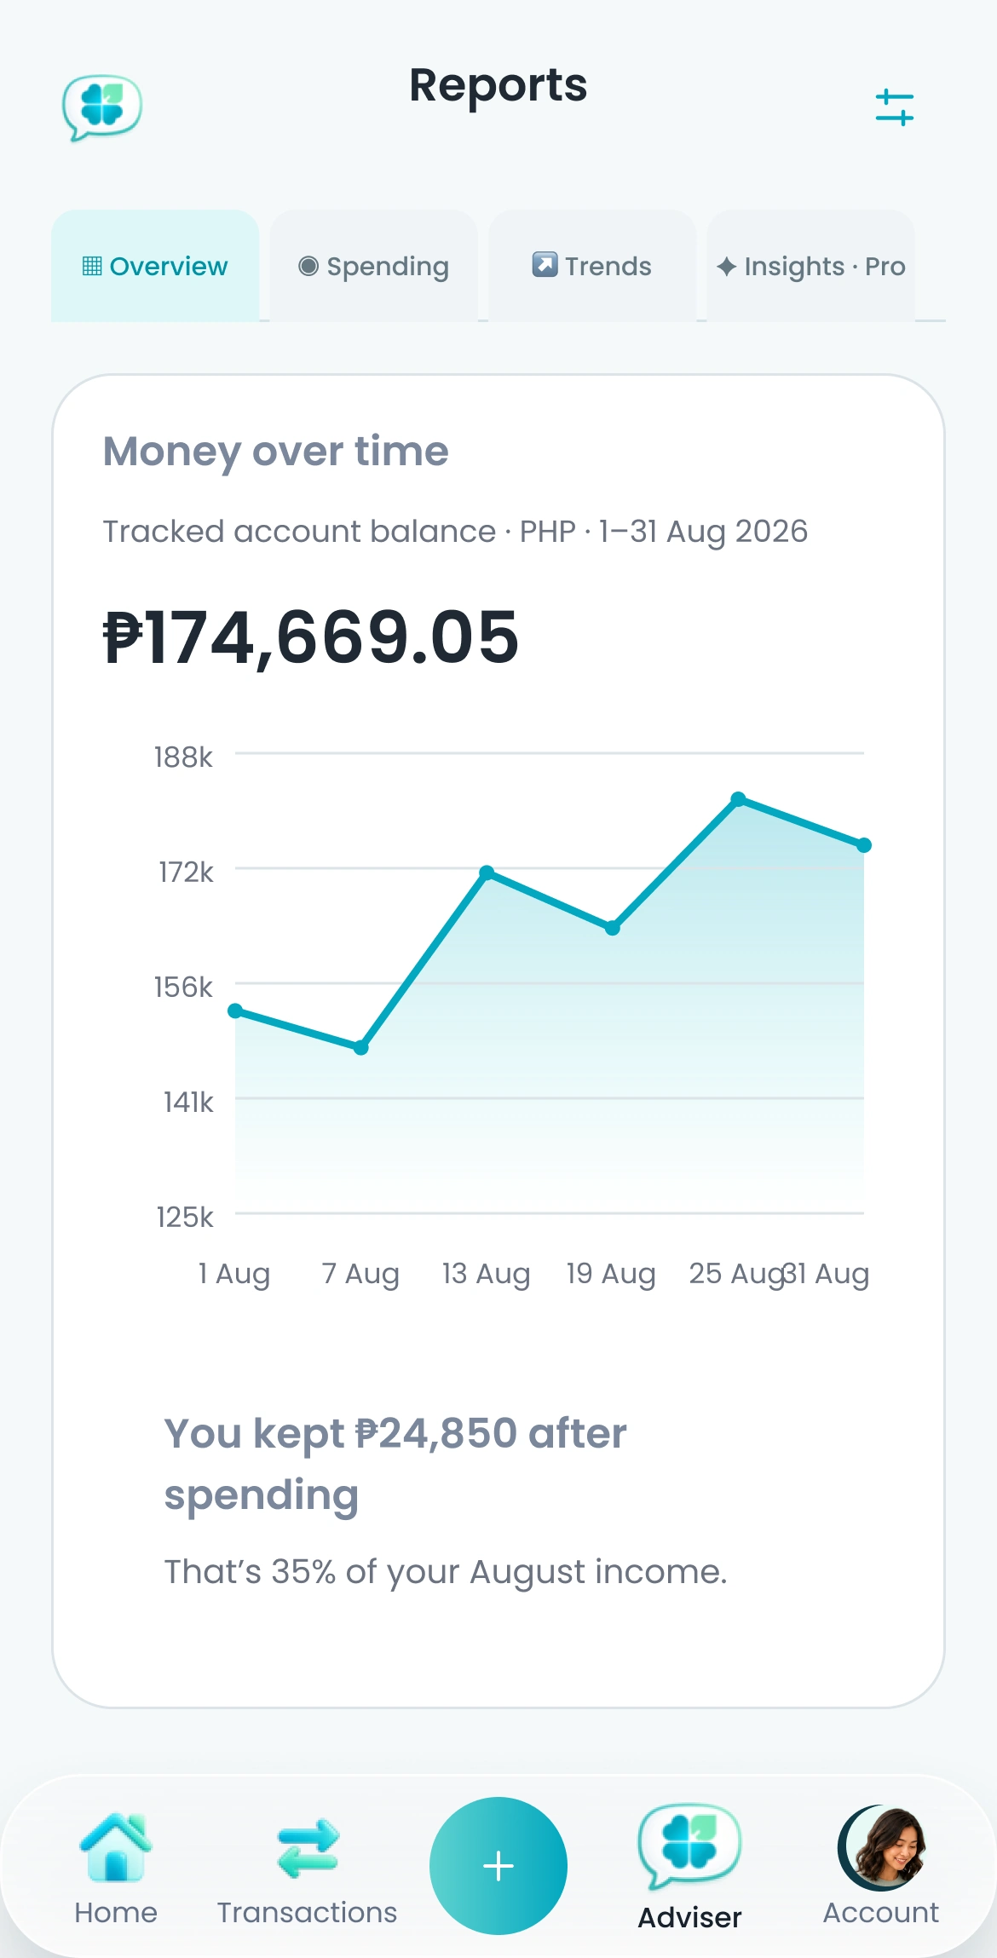
Task: Select the 25 Aug peak data point
Action: click(x=739, y=799)
